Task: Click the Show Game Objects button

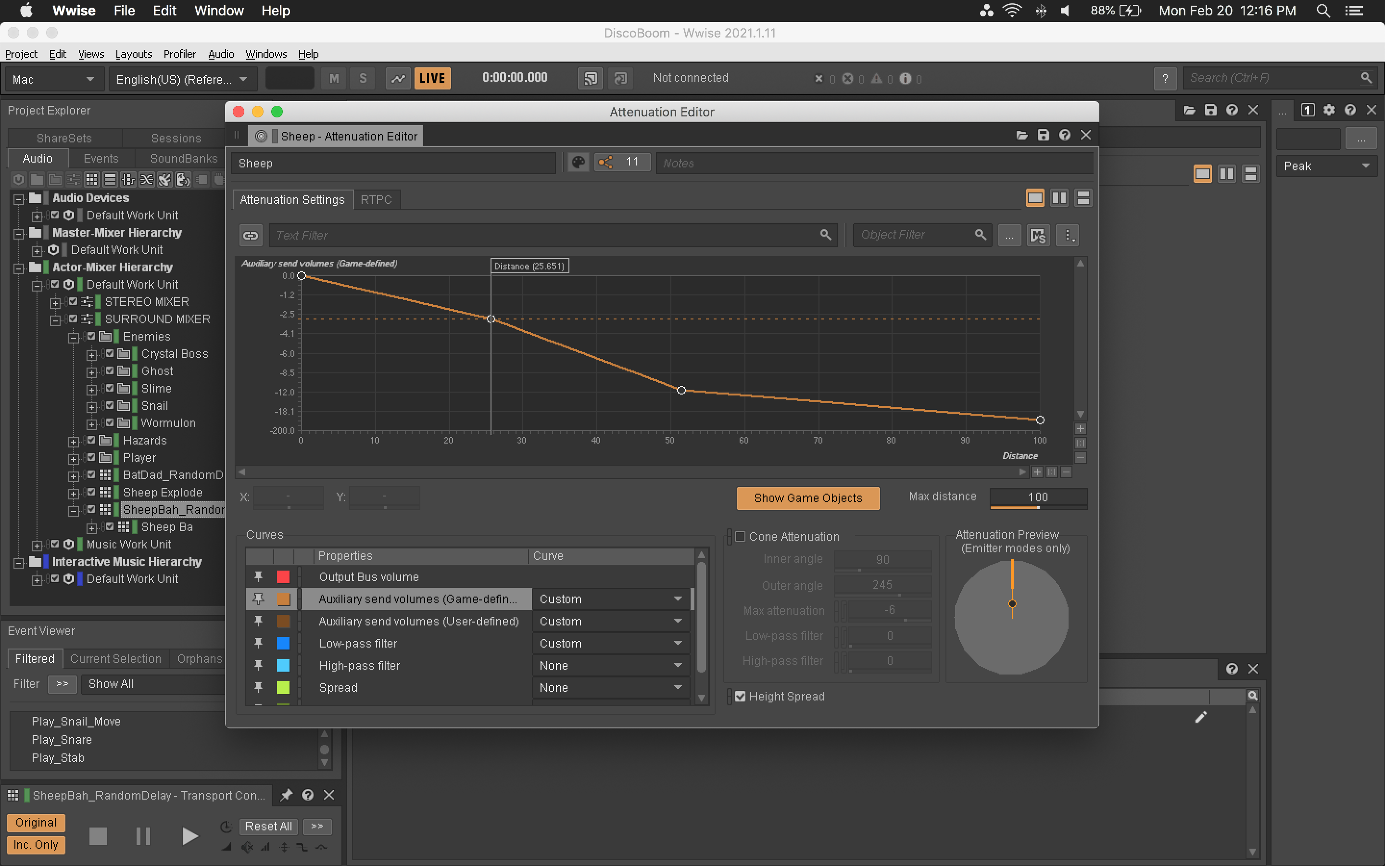Action: click(x=807, y=498)
